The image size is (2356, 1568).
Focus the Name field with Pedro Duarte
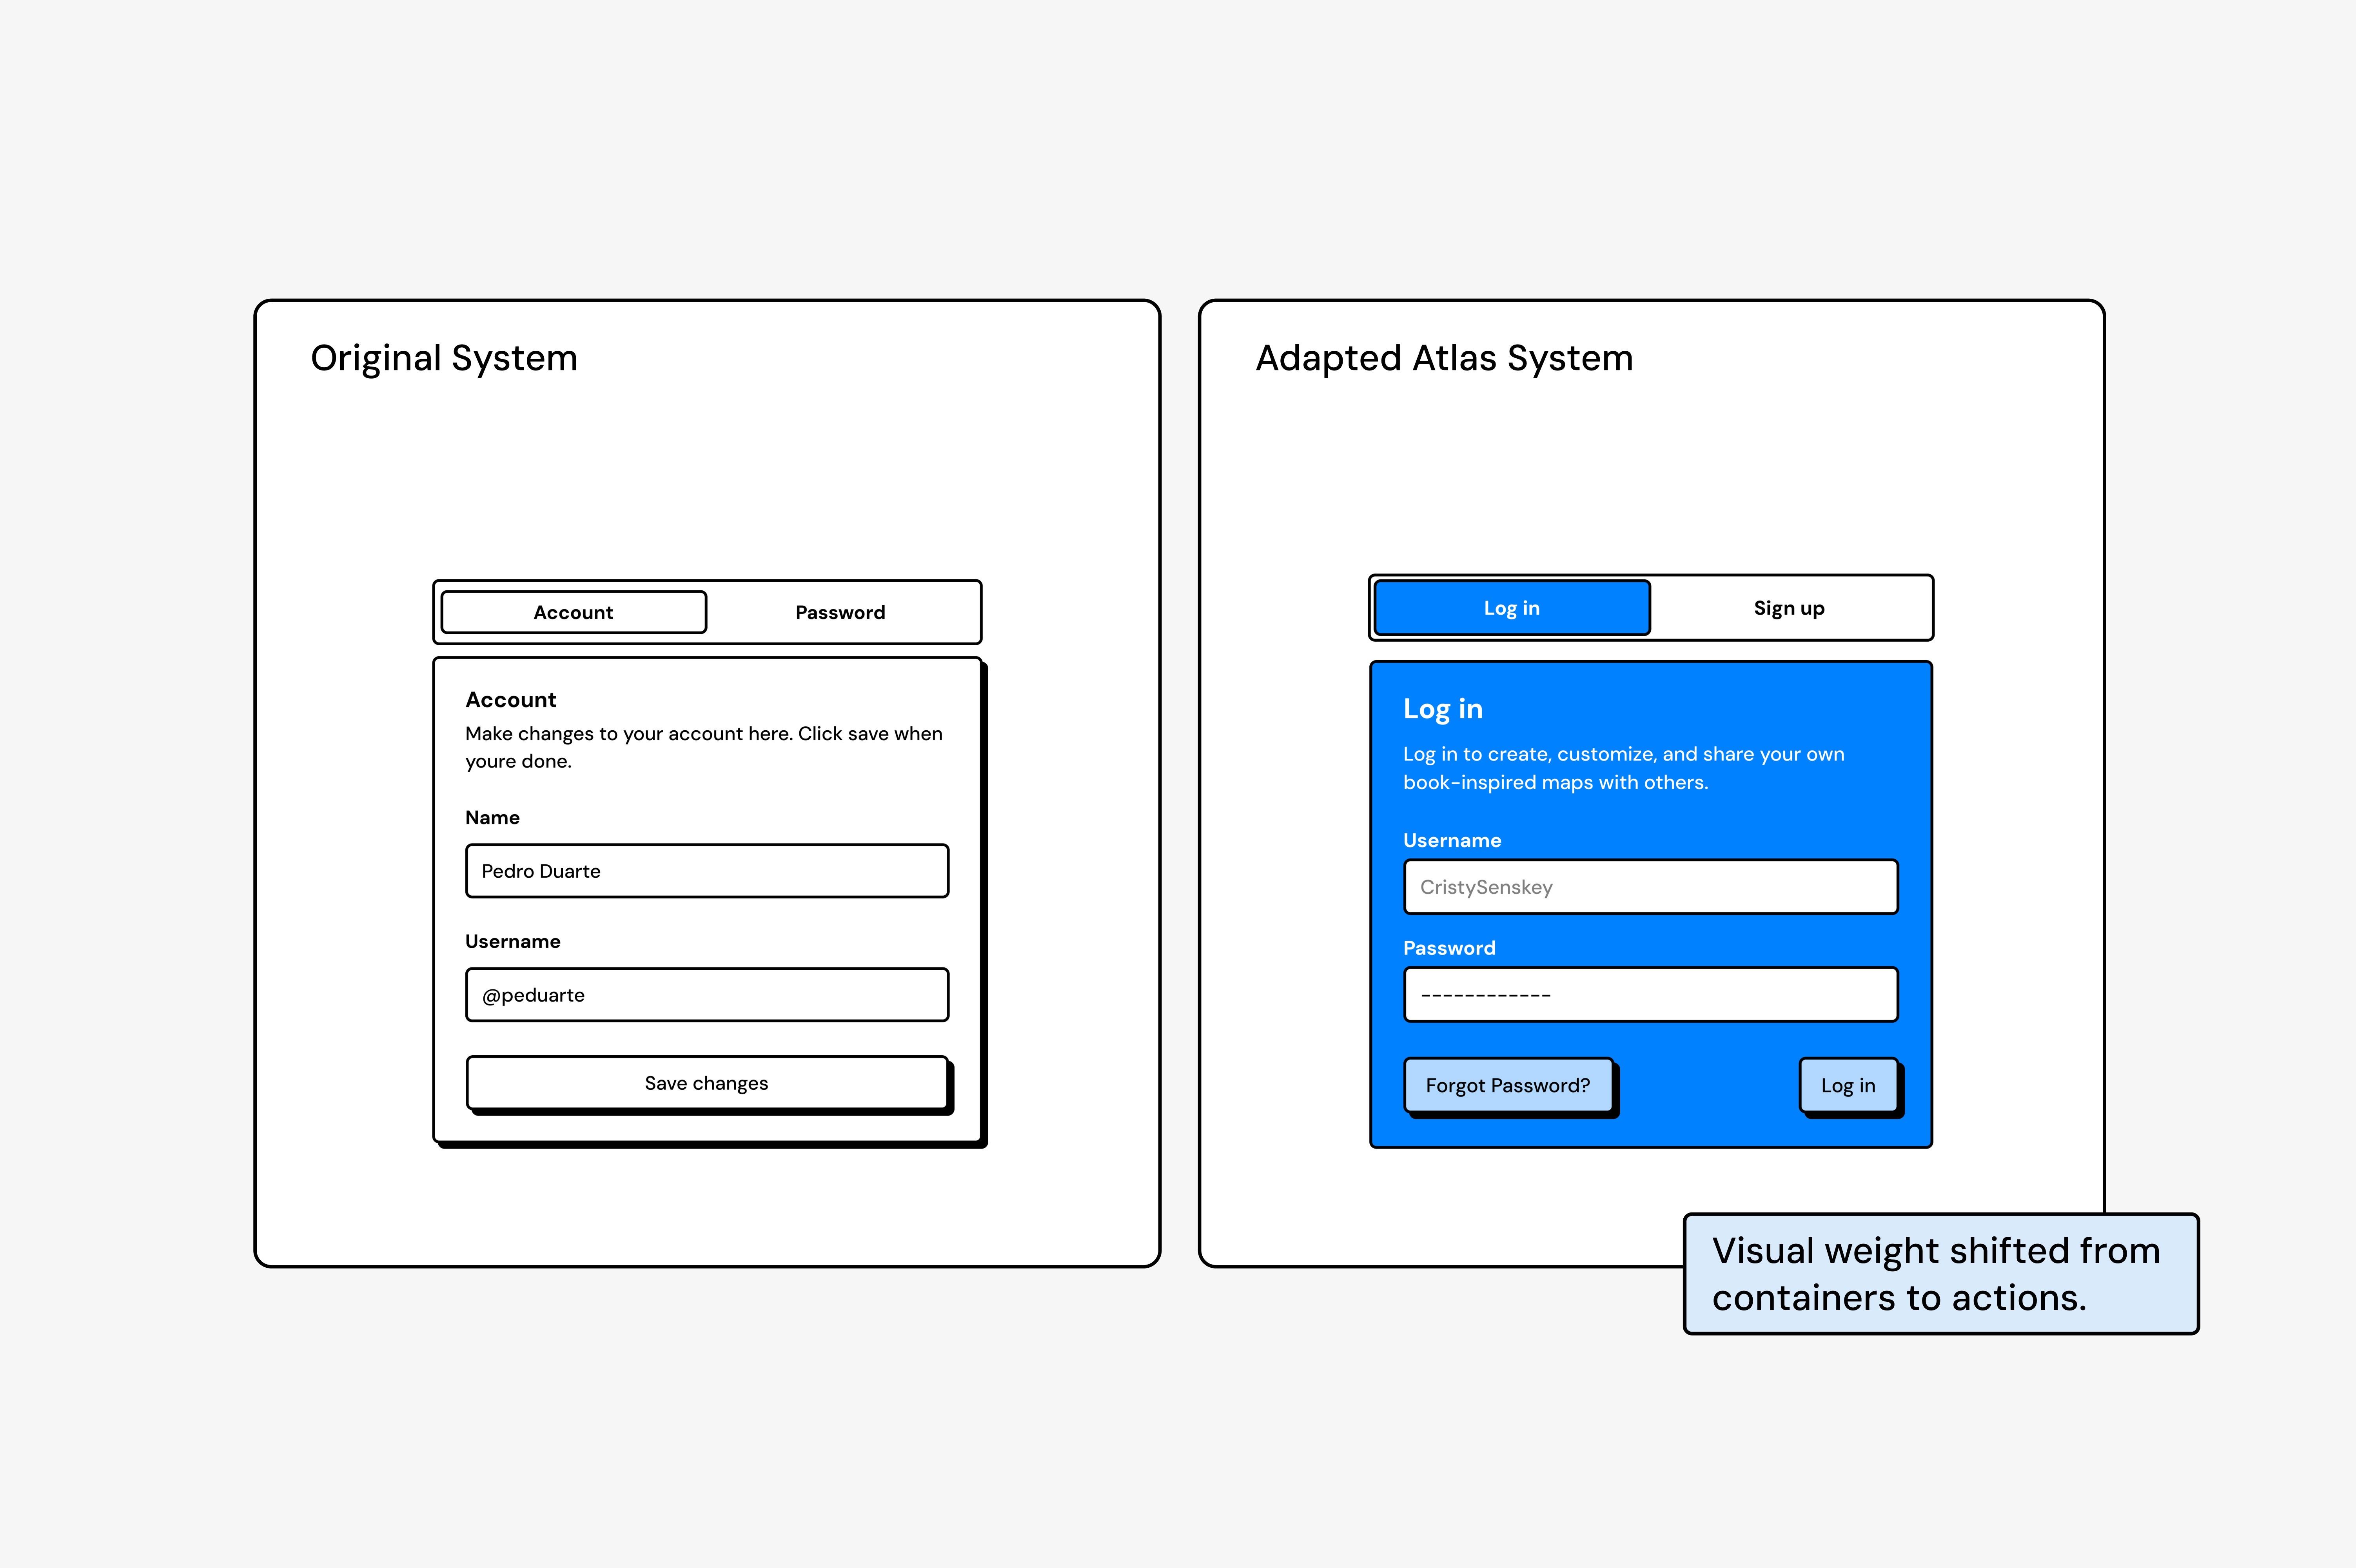tap(706, 871)
